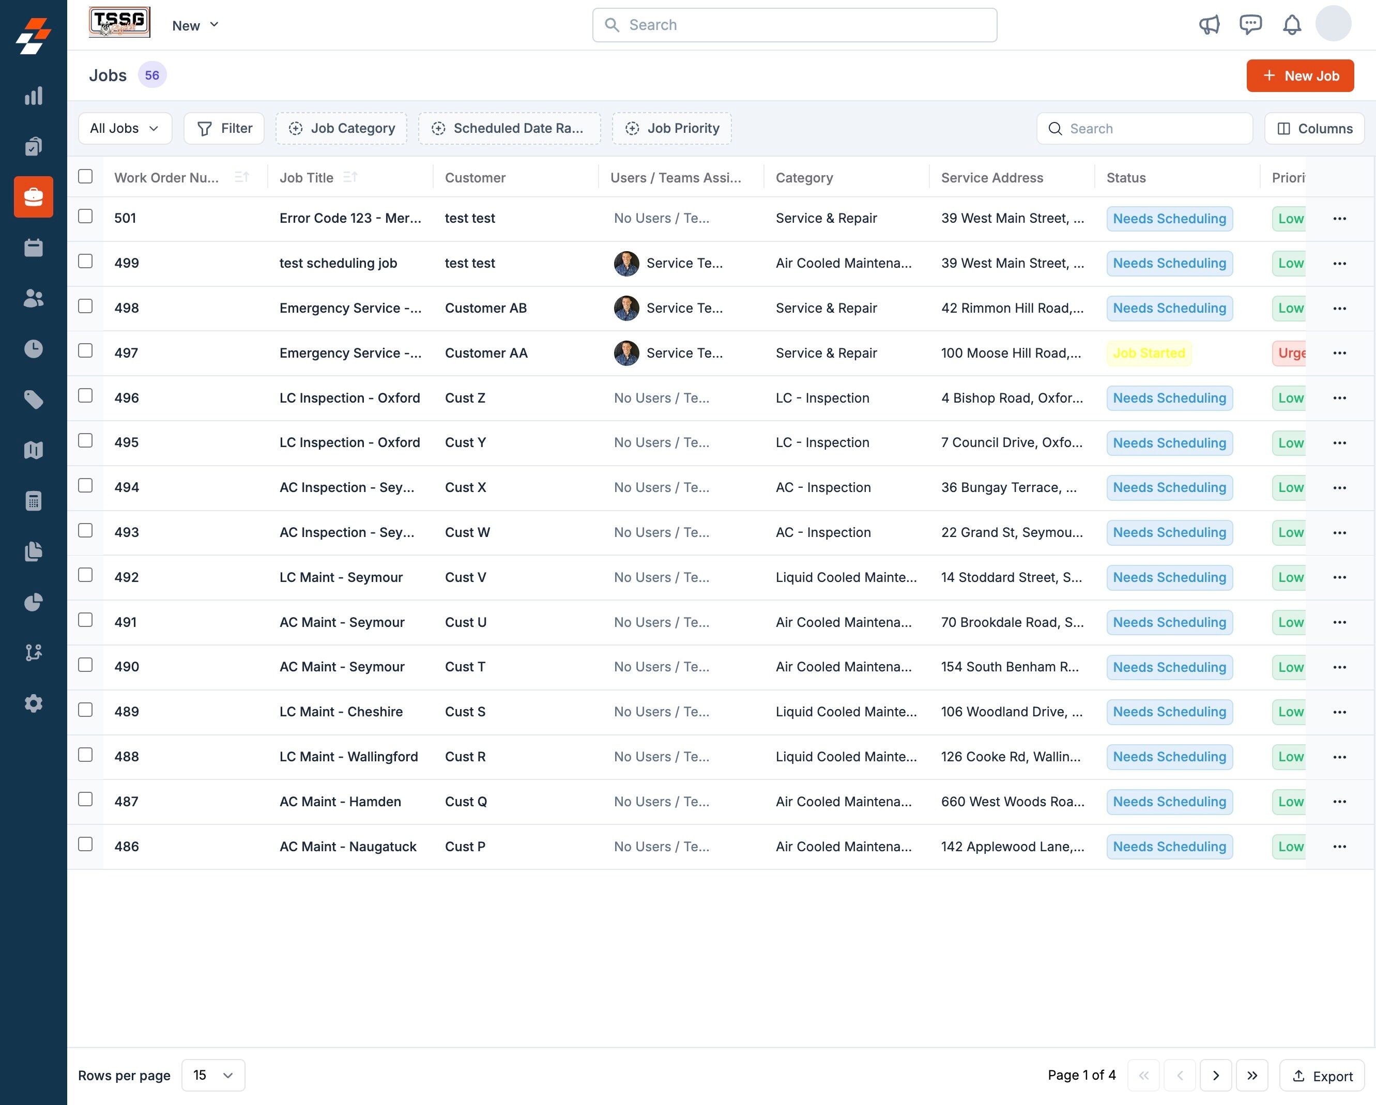The width and height of the screenshot is (1376, 1105).
Task: Add the Job Priority filter chip
Action: [671, 128]
